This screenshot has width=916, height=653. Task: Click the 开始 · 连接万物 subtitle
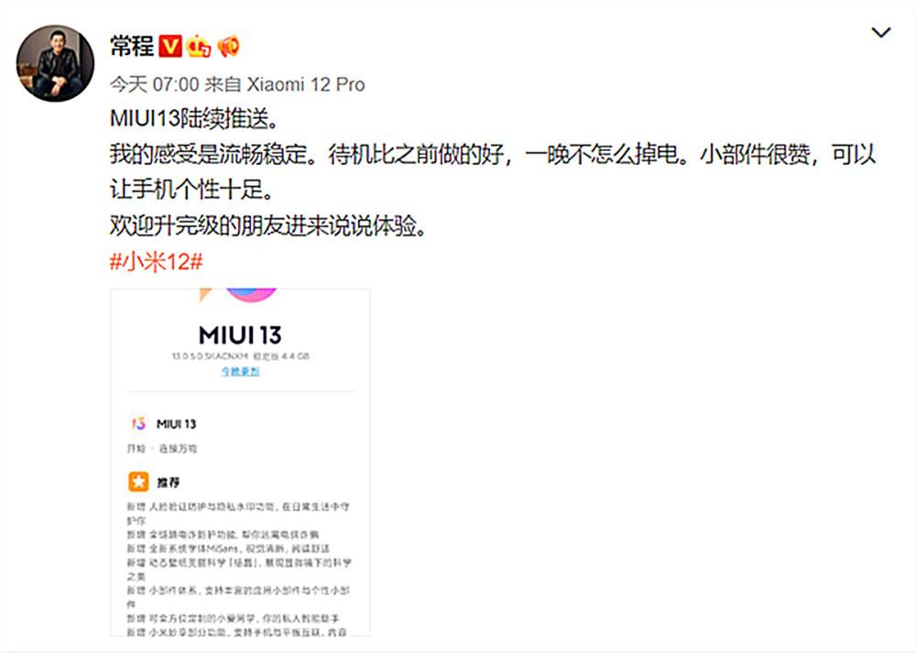[162, 449]
